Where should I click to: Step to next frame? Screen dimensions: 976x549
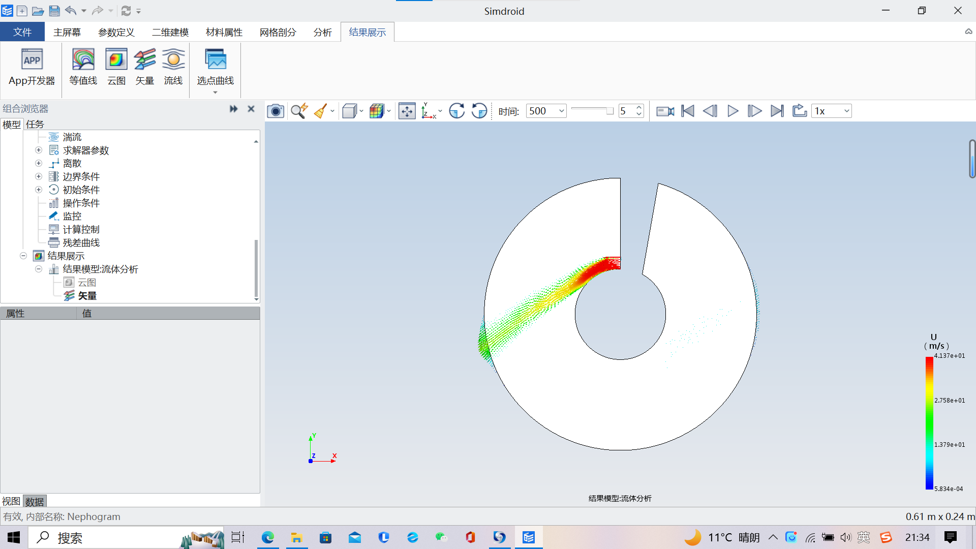(755, 111)
